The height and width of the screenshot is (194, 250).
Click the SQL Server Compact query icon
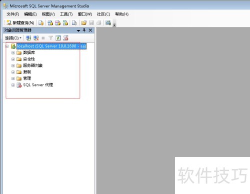[x=74, y=22]
